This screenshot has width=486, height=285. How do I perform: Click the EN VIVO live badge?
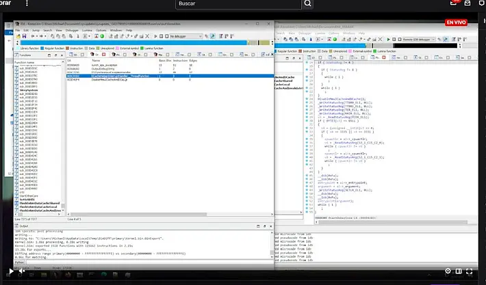456,23
